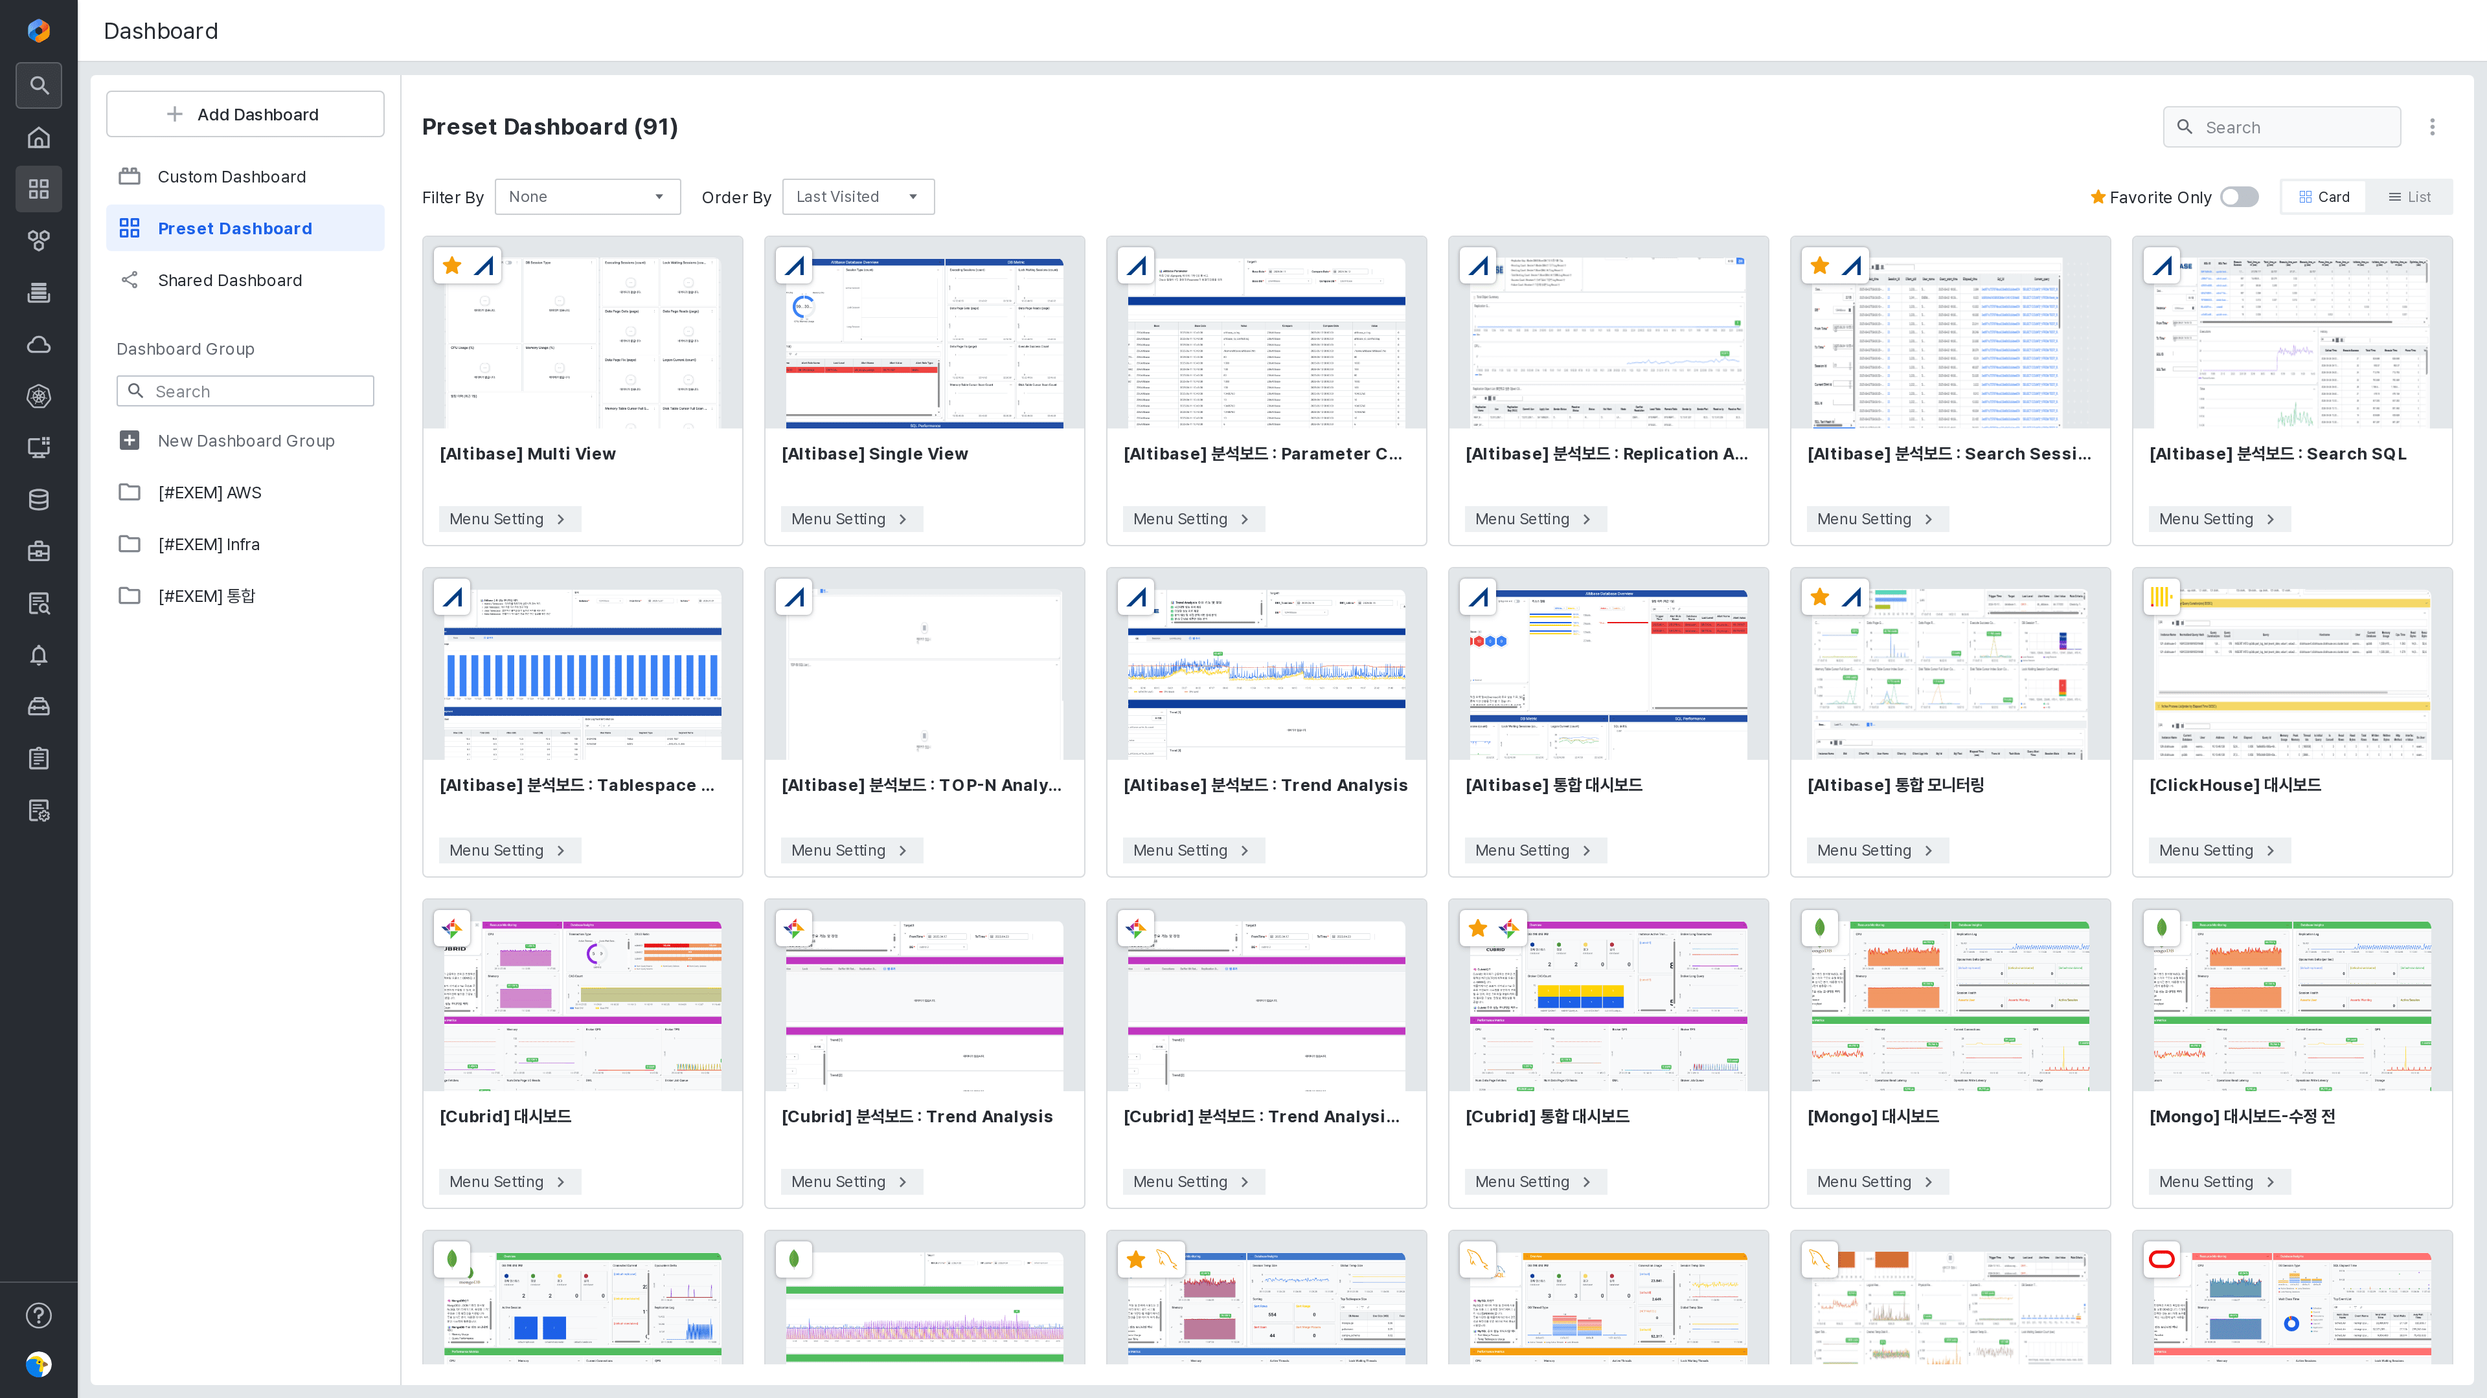Switch to List view tab
The height and width of the screenshot is (1398, 2487).
click(2410, 197)
